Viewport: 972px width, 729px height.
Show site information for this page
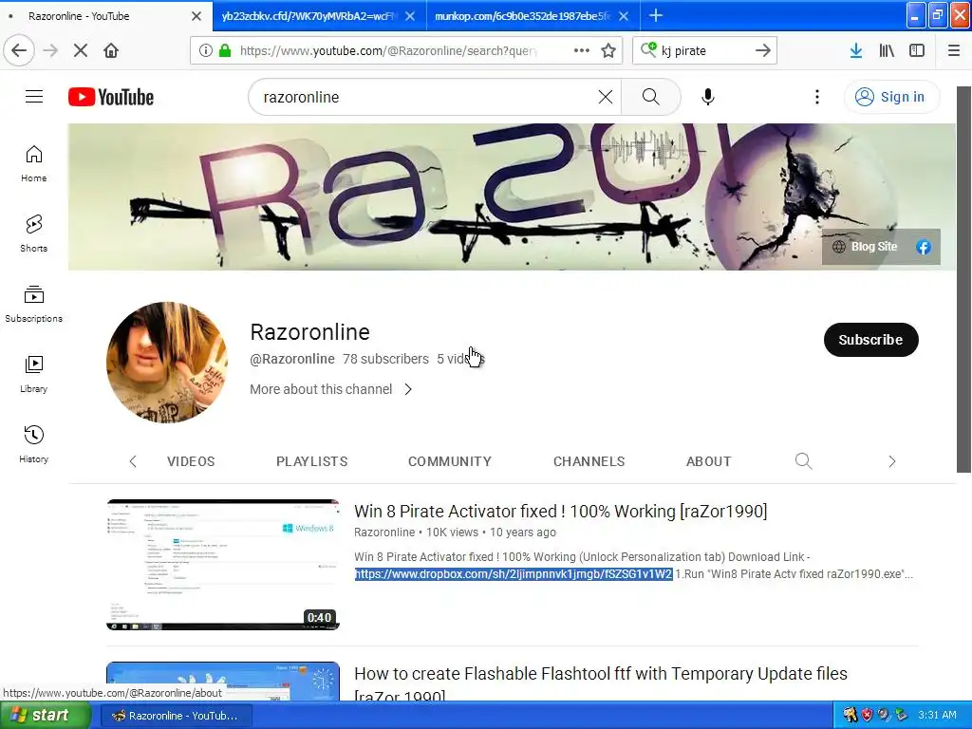click(205, 50)
